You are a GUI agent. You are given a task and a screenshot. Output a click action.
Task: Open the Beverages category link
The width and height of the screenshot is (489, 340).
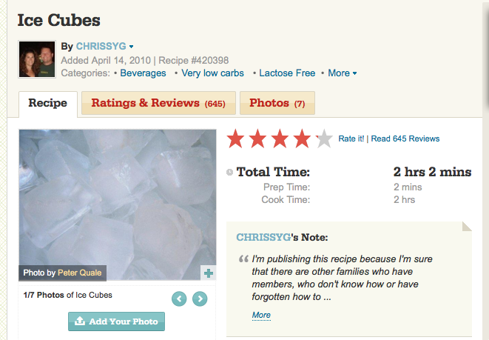(143, 73)
